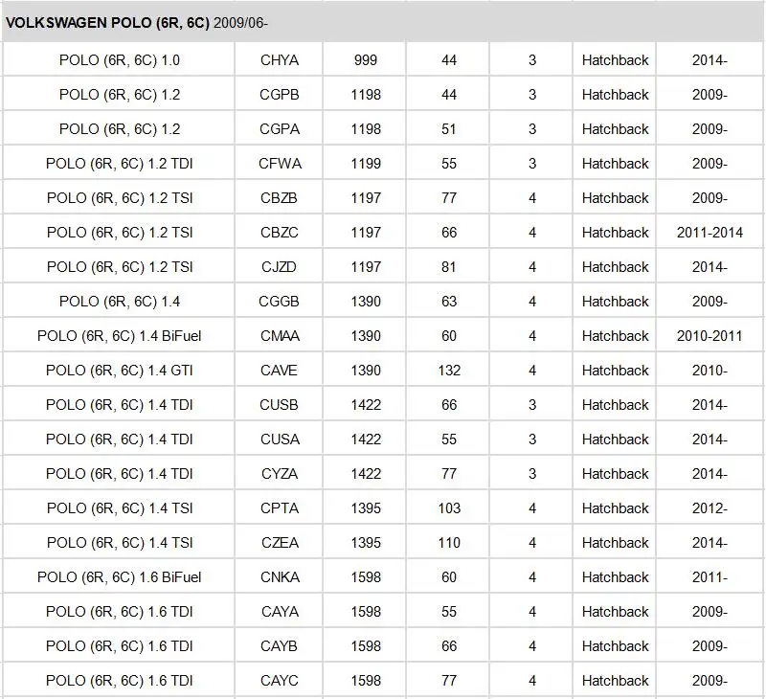Viewport: 766px width, 699px height.
Task: Select the CAYC engine code cell
Action: [x=279, y=681]
